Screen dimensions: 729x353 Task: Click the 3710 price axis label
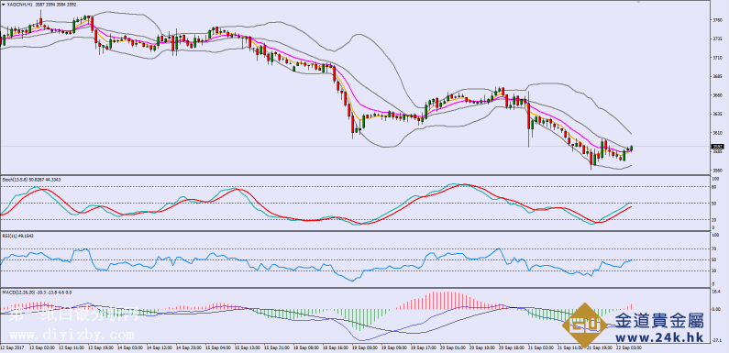pos(716,57)
